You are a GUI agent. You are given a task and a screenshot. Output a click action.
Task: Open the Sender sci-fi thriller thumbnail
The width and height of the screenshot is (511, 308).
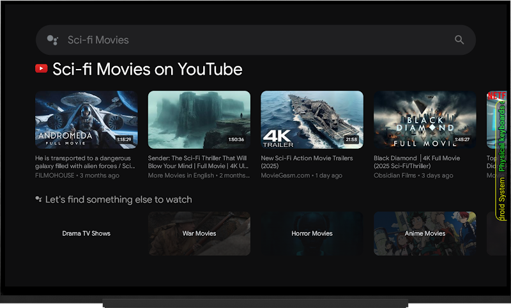199,119
